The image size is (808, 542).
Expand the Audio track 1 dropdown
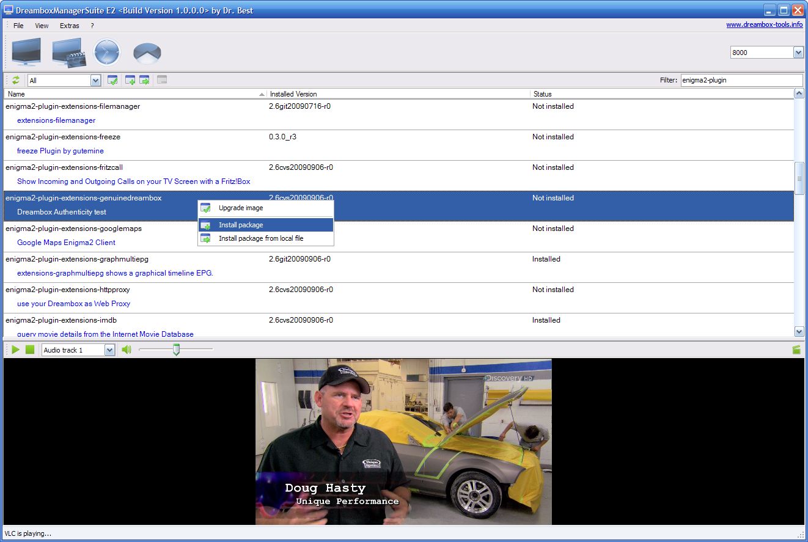coord(109,350)
